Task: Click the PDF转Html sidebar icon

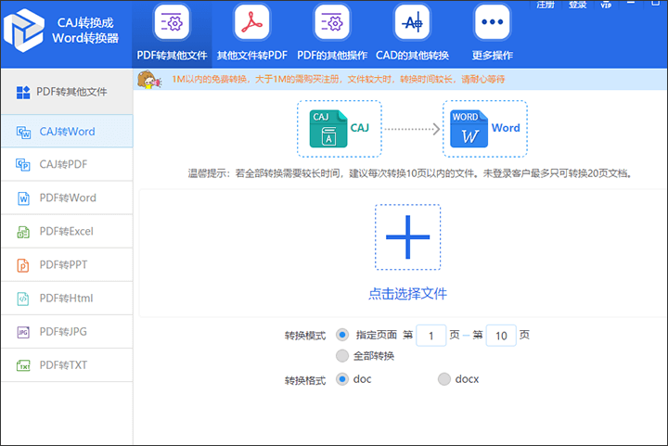Action: [x=23, y=299]
